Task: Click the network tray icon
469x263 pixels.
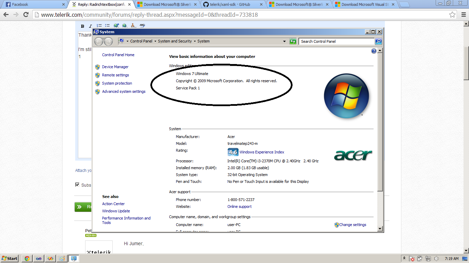Action: coord(428,259)
